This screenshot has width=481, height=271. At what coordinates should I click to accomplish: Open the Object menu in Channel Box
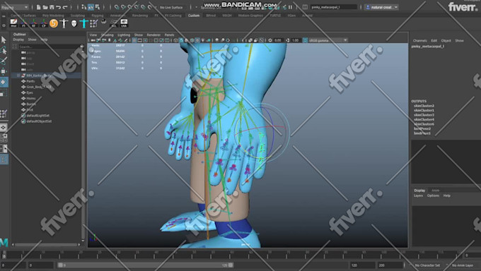click(446, 40)
